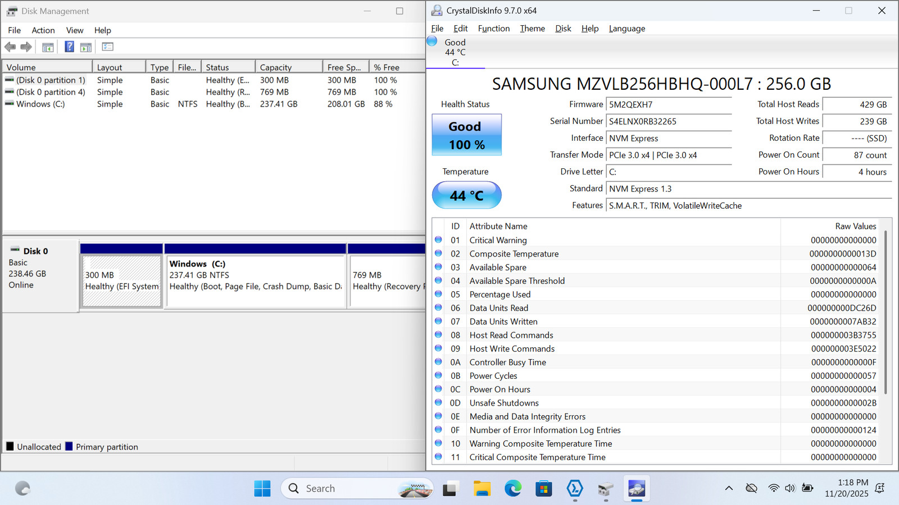The image size is (899, 505).
Task: Click the CrystalDiskInfo taskbar icon
Action: [x=636, y=489]
